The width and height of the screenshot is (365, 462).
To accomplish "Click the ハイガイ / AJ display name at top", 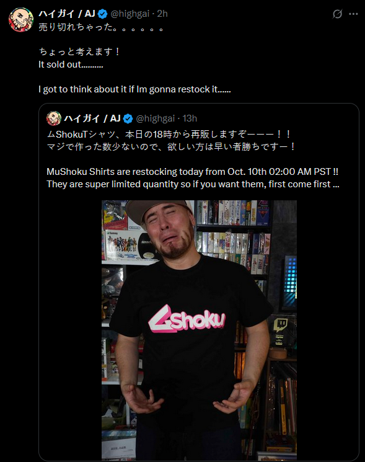I will pos(67,14).
